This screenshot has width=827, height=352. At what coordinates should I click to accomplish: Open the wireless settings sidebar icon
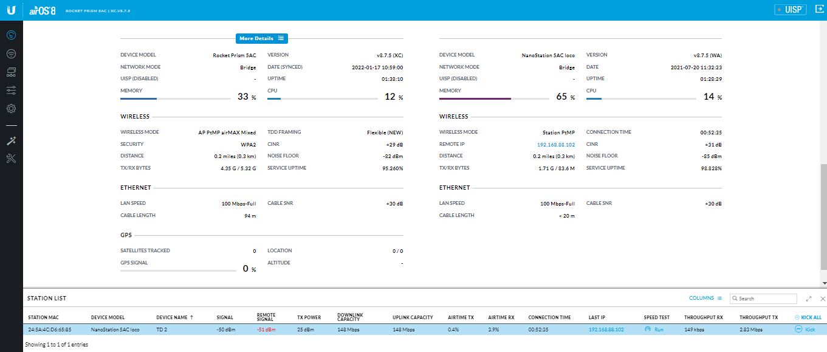coord(11,53)
